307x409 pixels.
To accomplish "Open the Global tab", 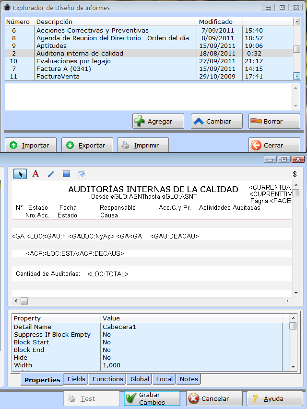I will (x=140, y=379).
